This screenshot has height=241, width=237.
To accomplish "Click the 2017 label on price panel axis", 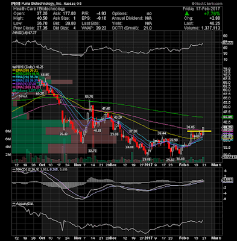I will pos(149,165).
